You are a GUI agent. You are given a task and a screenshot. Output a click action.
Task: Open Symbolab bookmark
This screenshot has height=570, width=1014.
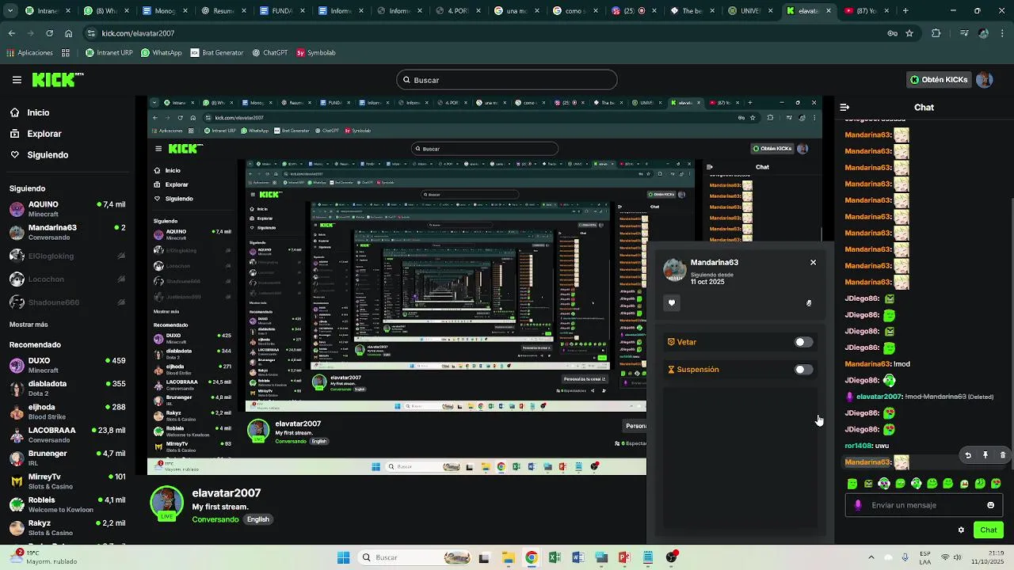[x=316, y=53]
